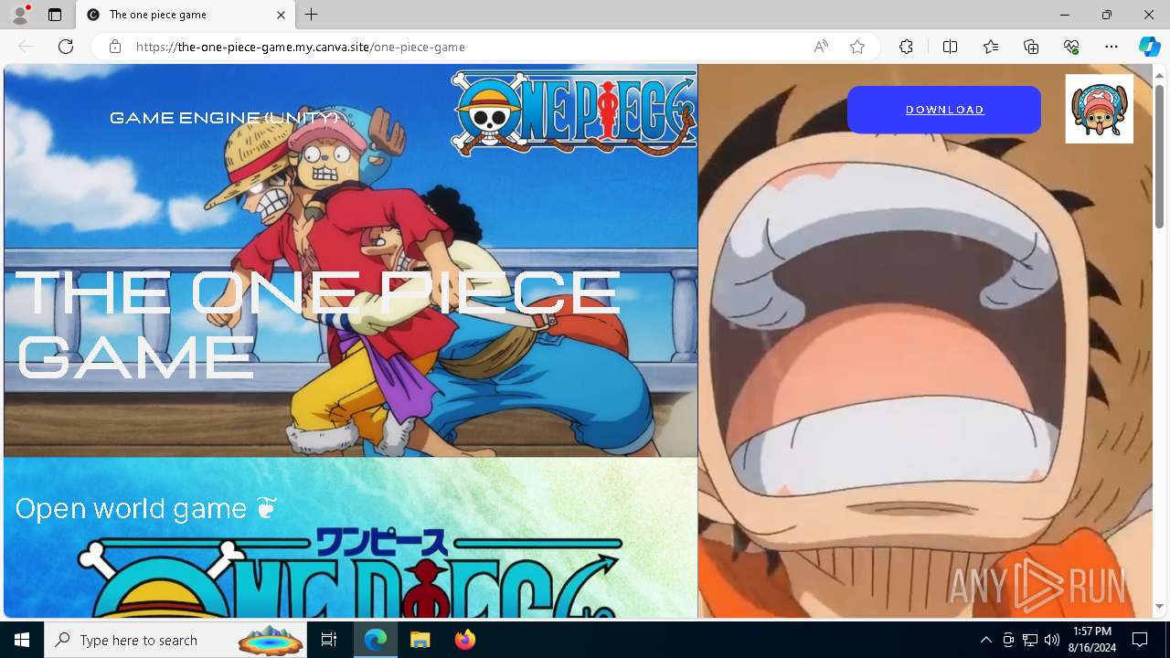Viewport: 1170px width, 658px height.
Task: Click the DOWNLOAD button
Action: tap(944, 110)
